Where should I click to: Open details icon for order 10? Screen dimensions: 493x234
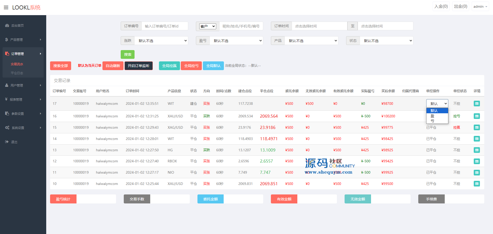point(477,184)
